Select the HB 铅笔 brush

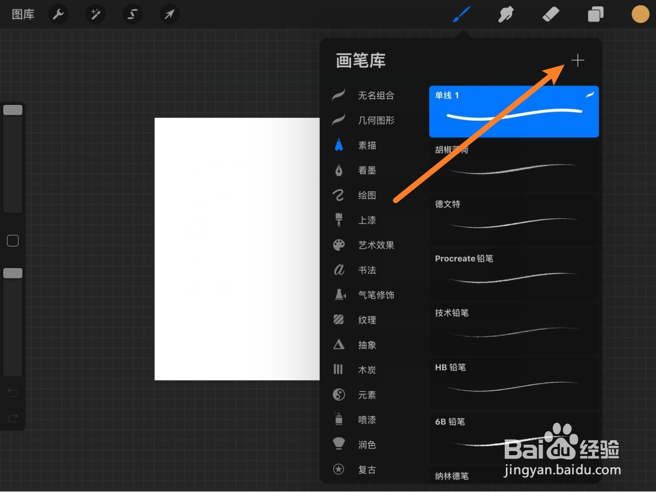click(514, 383)
